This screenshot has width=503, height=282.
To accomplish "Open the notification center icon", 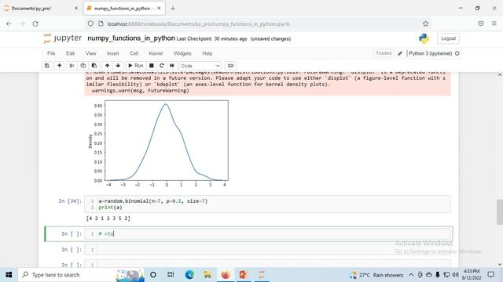I will [x=490, y=275].
